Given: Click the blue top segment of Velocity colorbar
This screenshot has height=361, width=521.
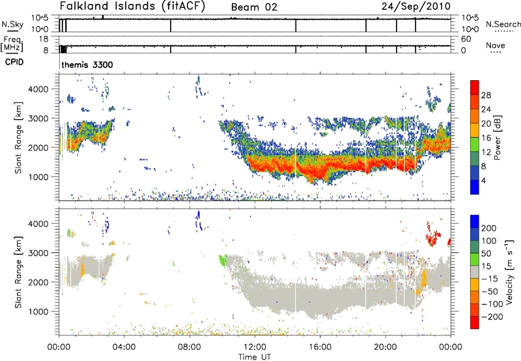Looking at the screenshot, I should [475, 222].
